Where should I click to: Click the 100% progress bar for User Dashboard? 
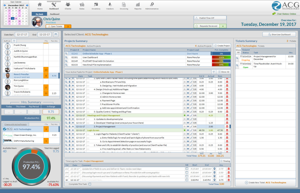[x=221, y=57]
